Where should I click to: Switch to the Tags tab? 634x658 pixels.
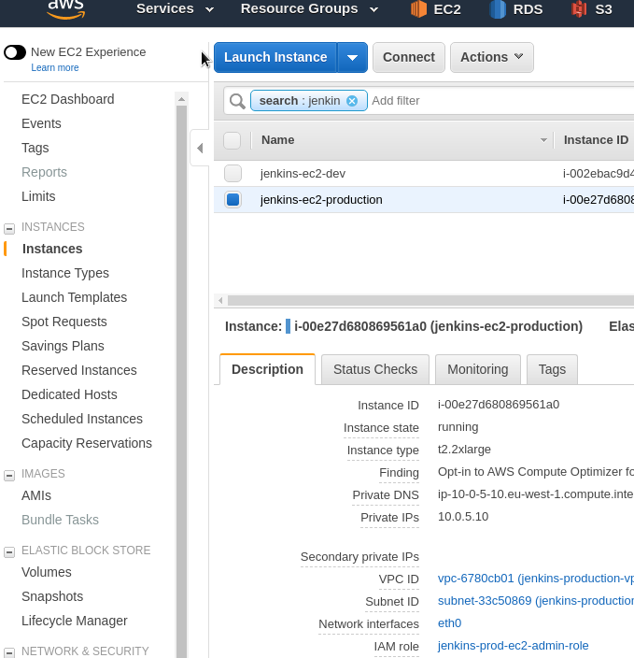click(552, 369)
